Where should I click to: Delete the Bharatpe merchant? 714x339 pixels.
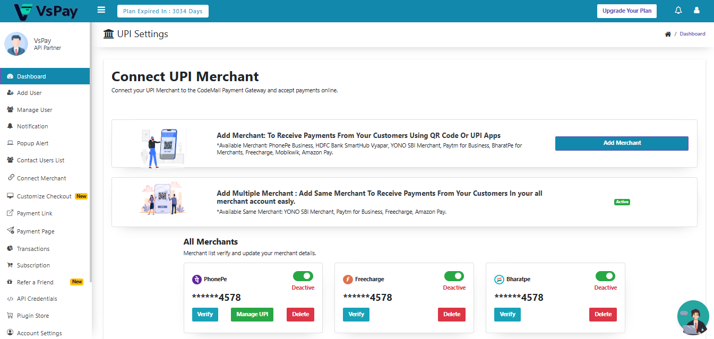[x=603, y=315]
